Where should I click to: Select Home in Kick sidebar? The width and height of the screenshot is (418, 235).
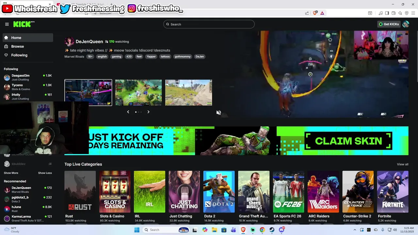pyautogui.click(x=28, y=38)
